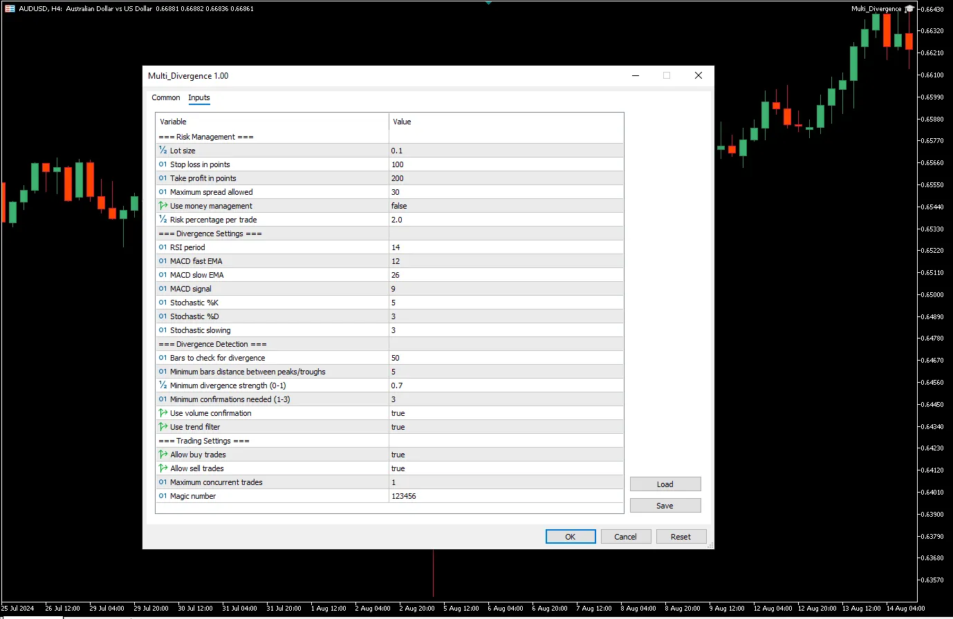Click the boolean icon next to Use money management
Screen dimensions: 953x619
pos(163,206)
